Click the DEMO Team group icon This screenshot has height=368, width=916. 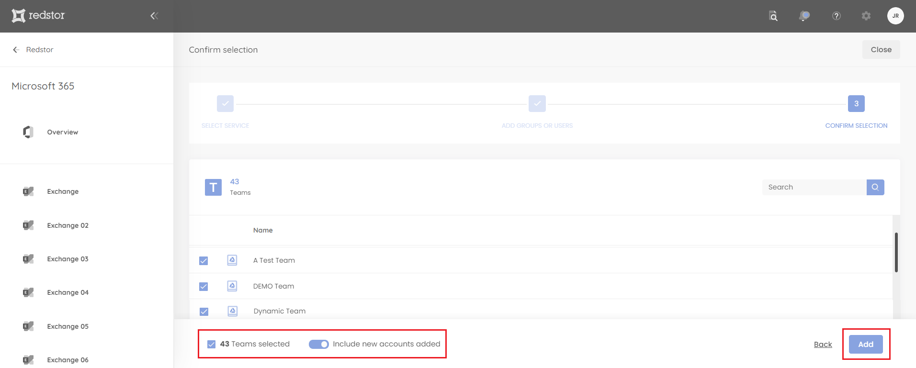pyautogui.click(x=232, y=286)
